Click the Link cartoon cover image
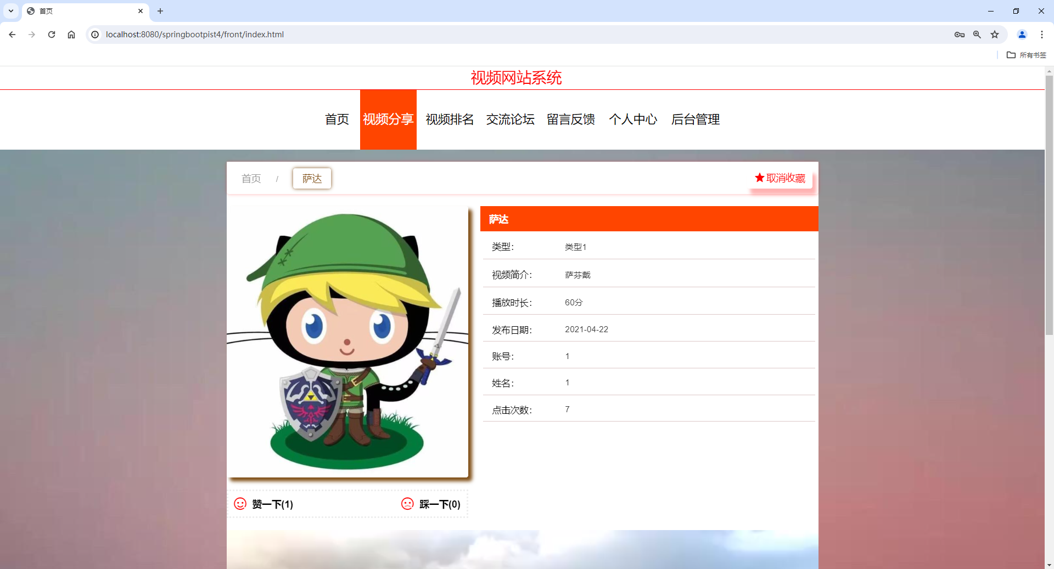The height and width of the screenshot is (569, 1054). point(347,342)
